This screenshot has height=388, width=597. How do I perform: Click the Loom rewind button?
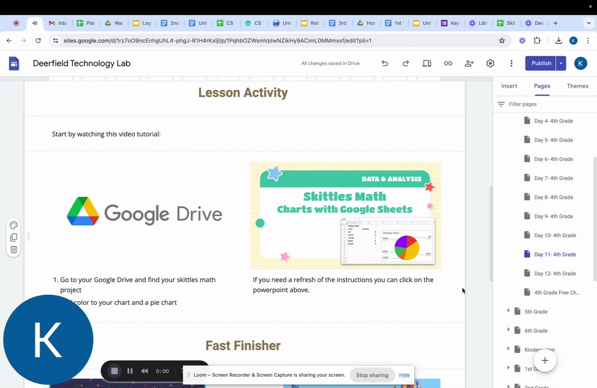pos(145,371)
